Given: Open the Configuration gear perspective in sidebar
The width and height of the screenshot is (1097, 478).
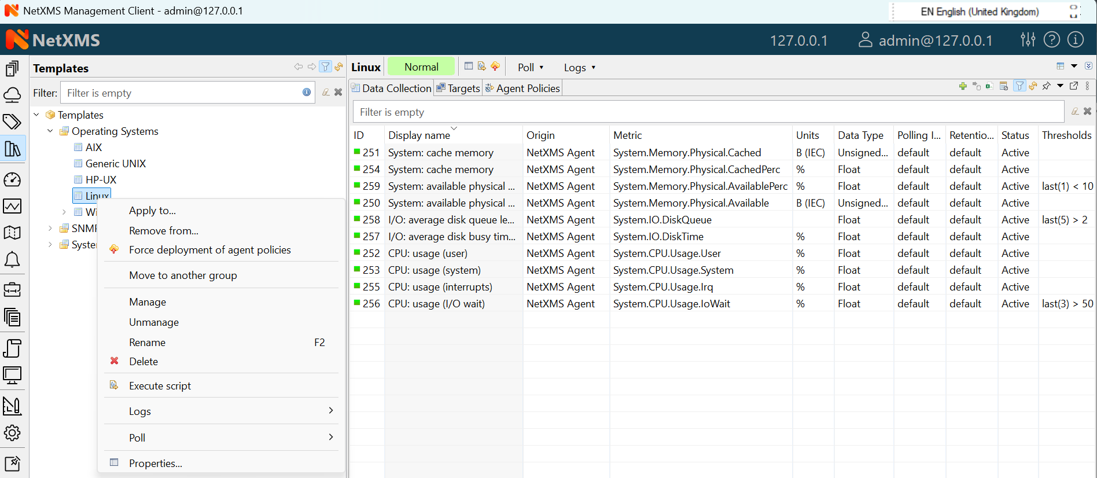Looking at the screenshot, I should coord(12,433).
